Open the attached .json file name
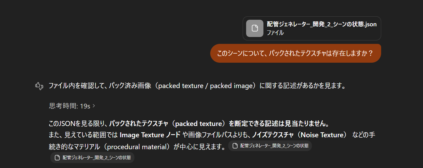 [322, 24]
